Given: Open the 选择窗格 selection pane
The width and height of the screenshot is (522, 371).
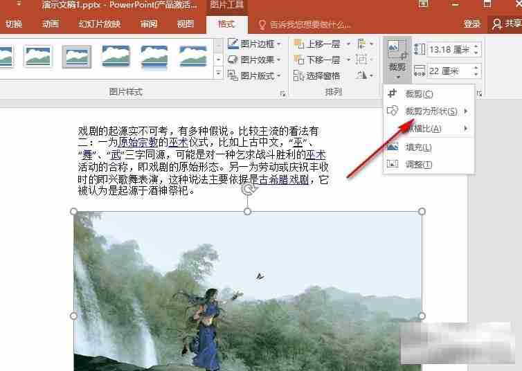Looking at the screenshot, I should click(x=317, y=75).
